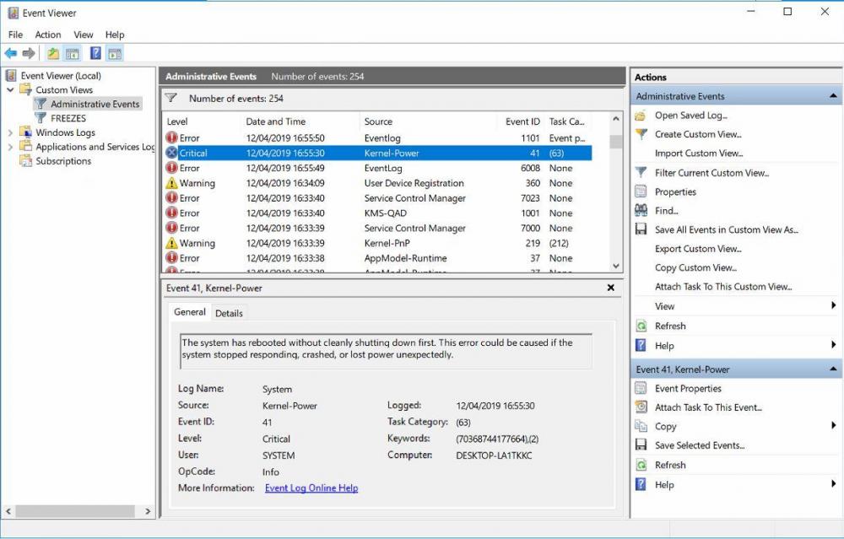Click the left tree pane scroll right arrow

[148, 511]
